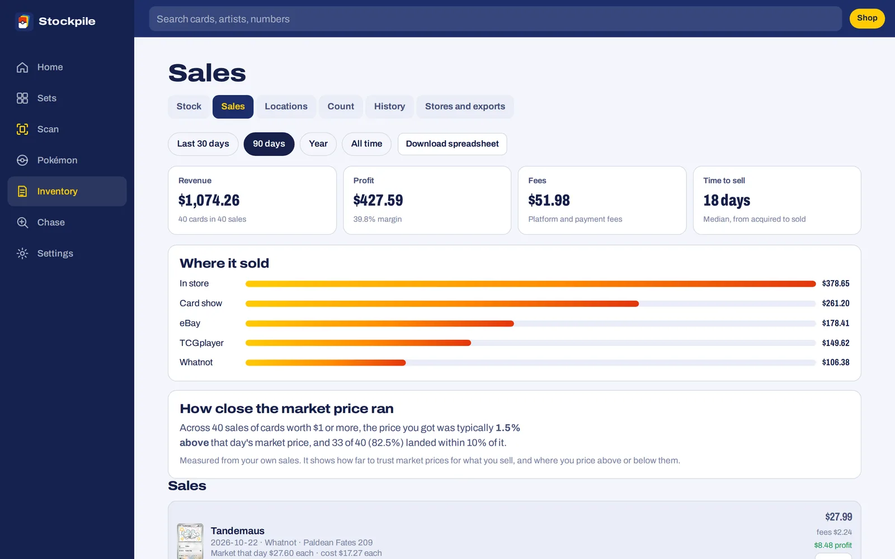Click the $178.41 eBay amount
Viewport: 895px width, 559px height.
pos(836,324)
